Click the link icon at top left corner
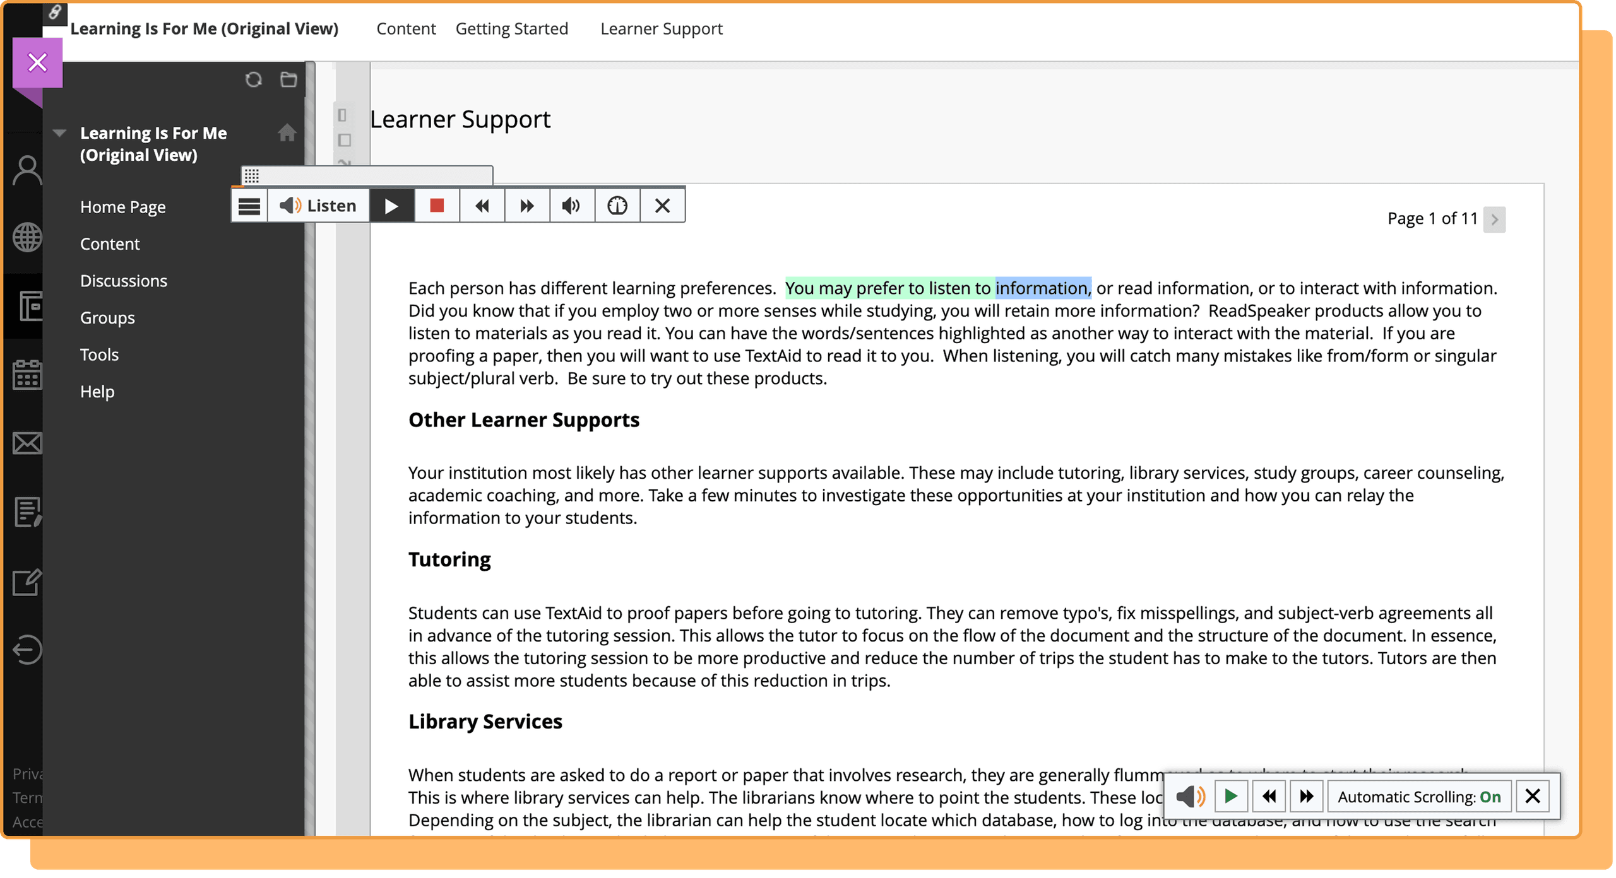Screen dimensions: 1616x878 coord(55,11)
